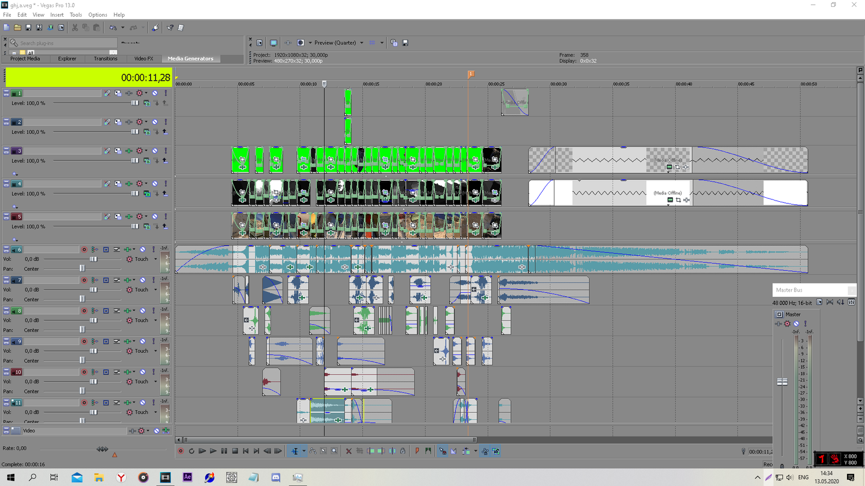
Task: Adjust volume fader on audio track 10
Action: 93,382
